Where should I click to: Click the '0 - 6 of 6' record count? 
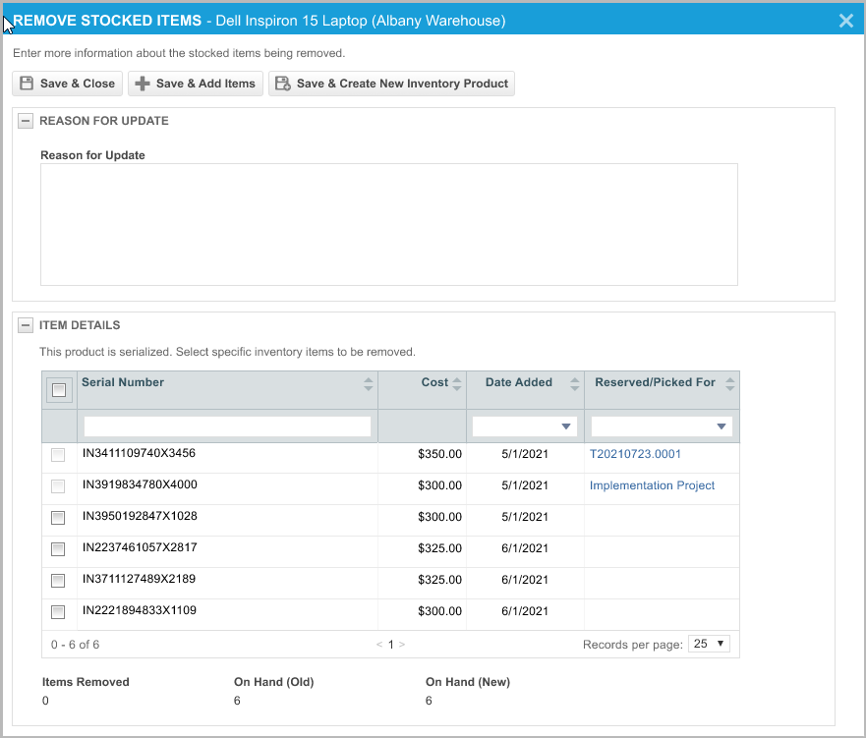[75, 645]
